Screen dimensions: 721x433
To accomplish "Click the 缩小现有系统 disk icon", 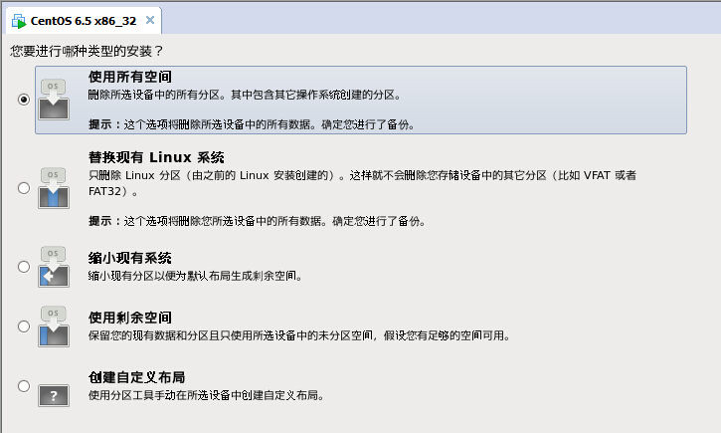I will click(54, 267).
